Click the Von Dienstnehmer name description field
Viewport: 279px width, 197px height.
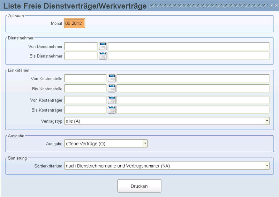click(x=189, y=46)
